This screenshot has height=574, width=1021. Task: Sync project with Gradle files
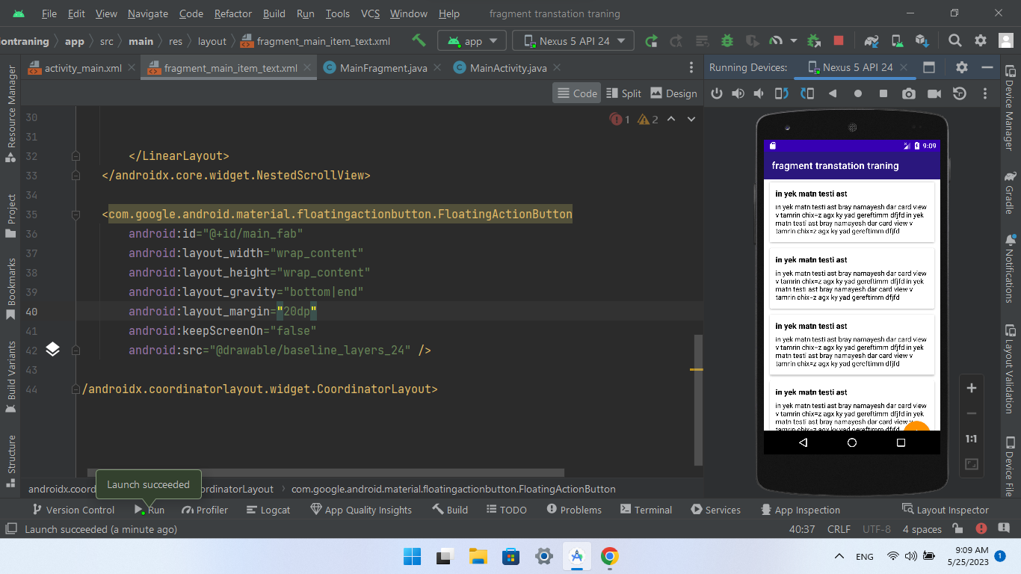point(872,41)
